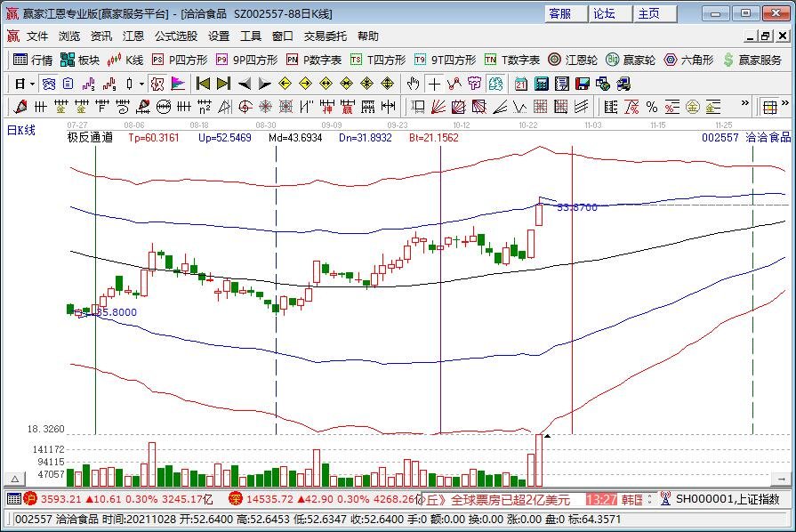Open the 交易委托 menu
Screen dimensions: 796x532
[326, 36]
